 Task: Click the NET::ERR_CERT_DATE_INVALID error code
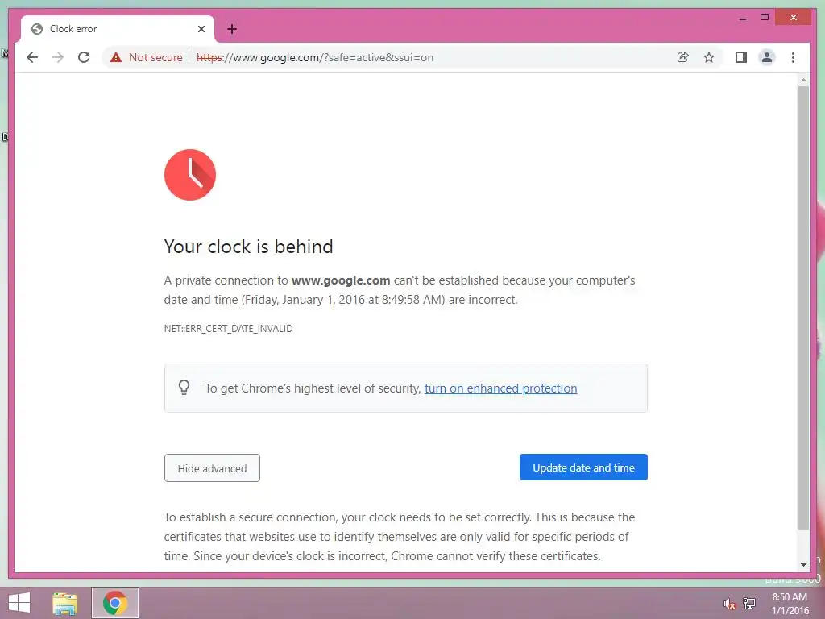click(228, 329)
